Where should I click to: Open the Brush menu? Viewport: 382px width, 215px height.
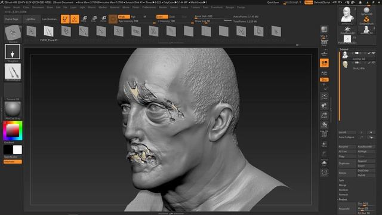tap(17, 7)
